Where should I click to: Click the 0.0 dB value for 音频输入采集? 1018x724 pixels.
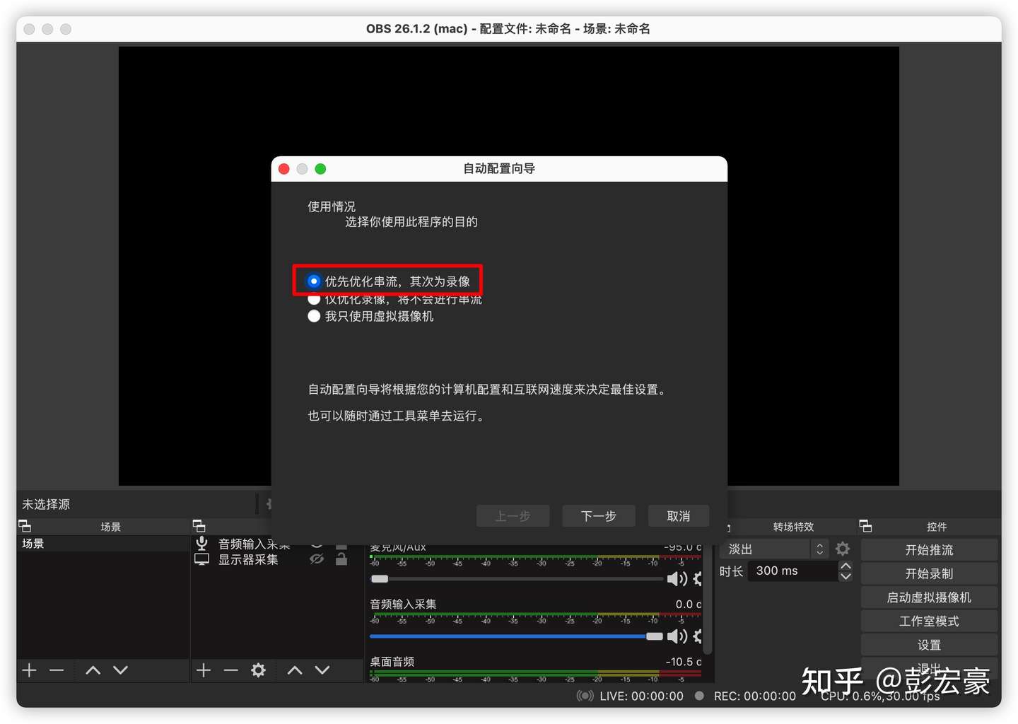[688, 604]
